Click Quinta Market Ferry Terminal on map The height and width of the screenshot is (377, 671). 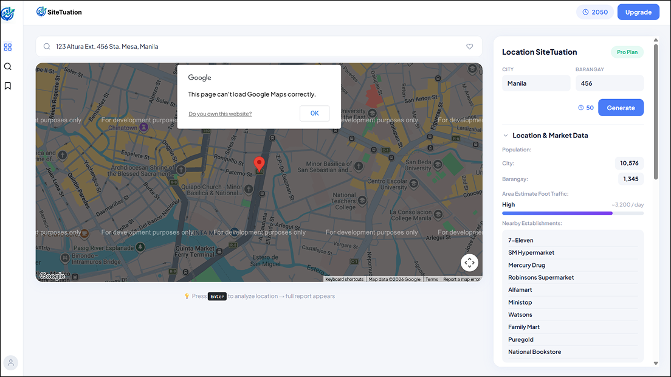click(194, 252)
